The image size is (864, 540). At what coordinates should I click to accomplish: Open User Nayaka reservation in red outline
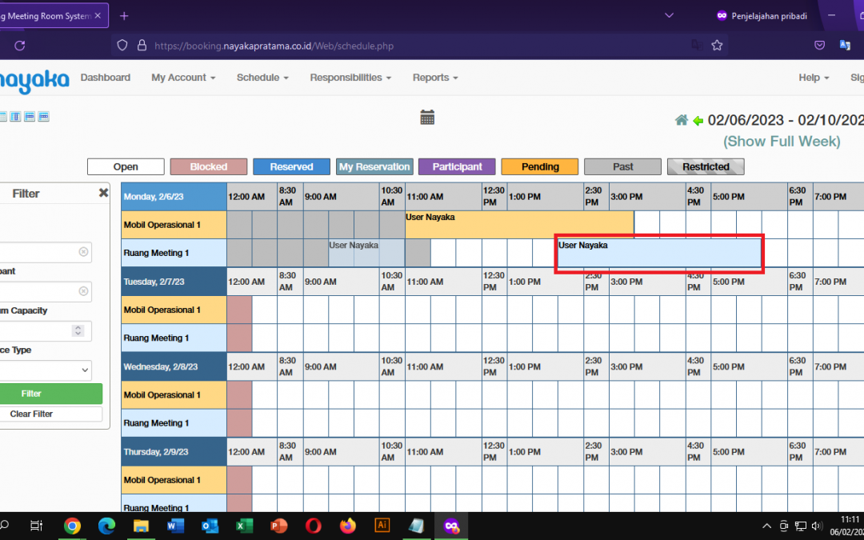[x=659, y=254]
